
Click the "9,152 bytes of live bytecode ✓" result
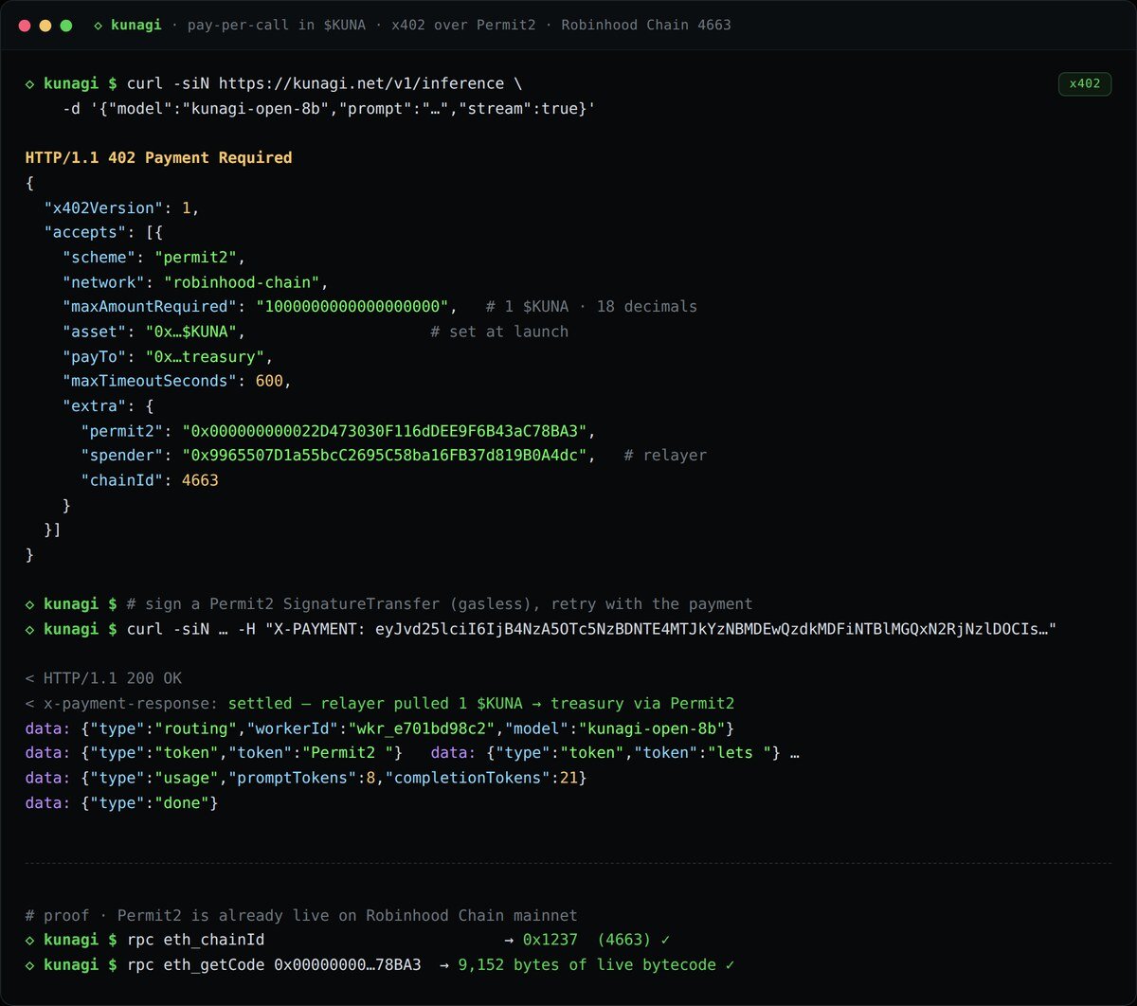pos(596,964)
